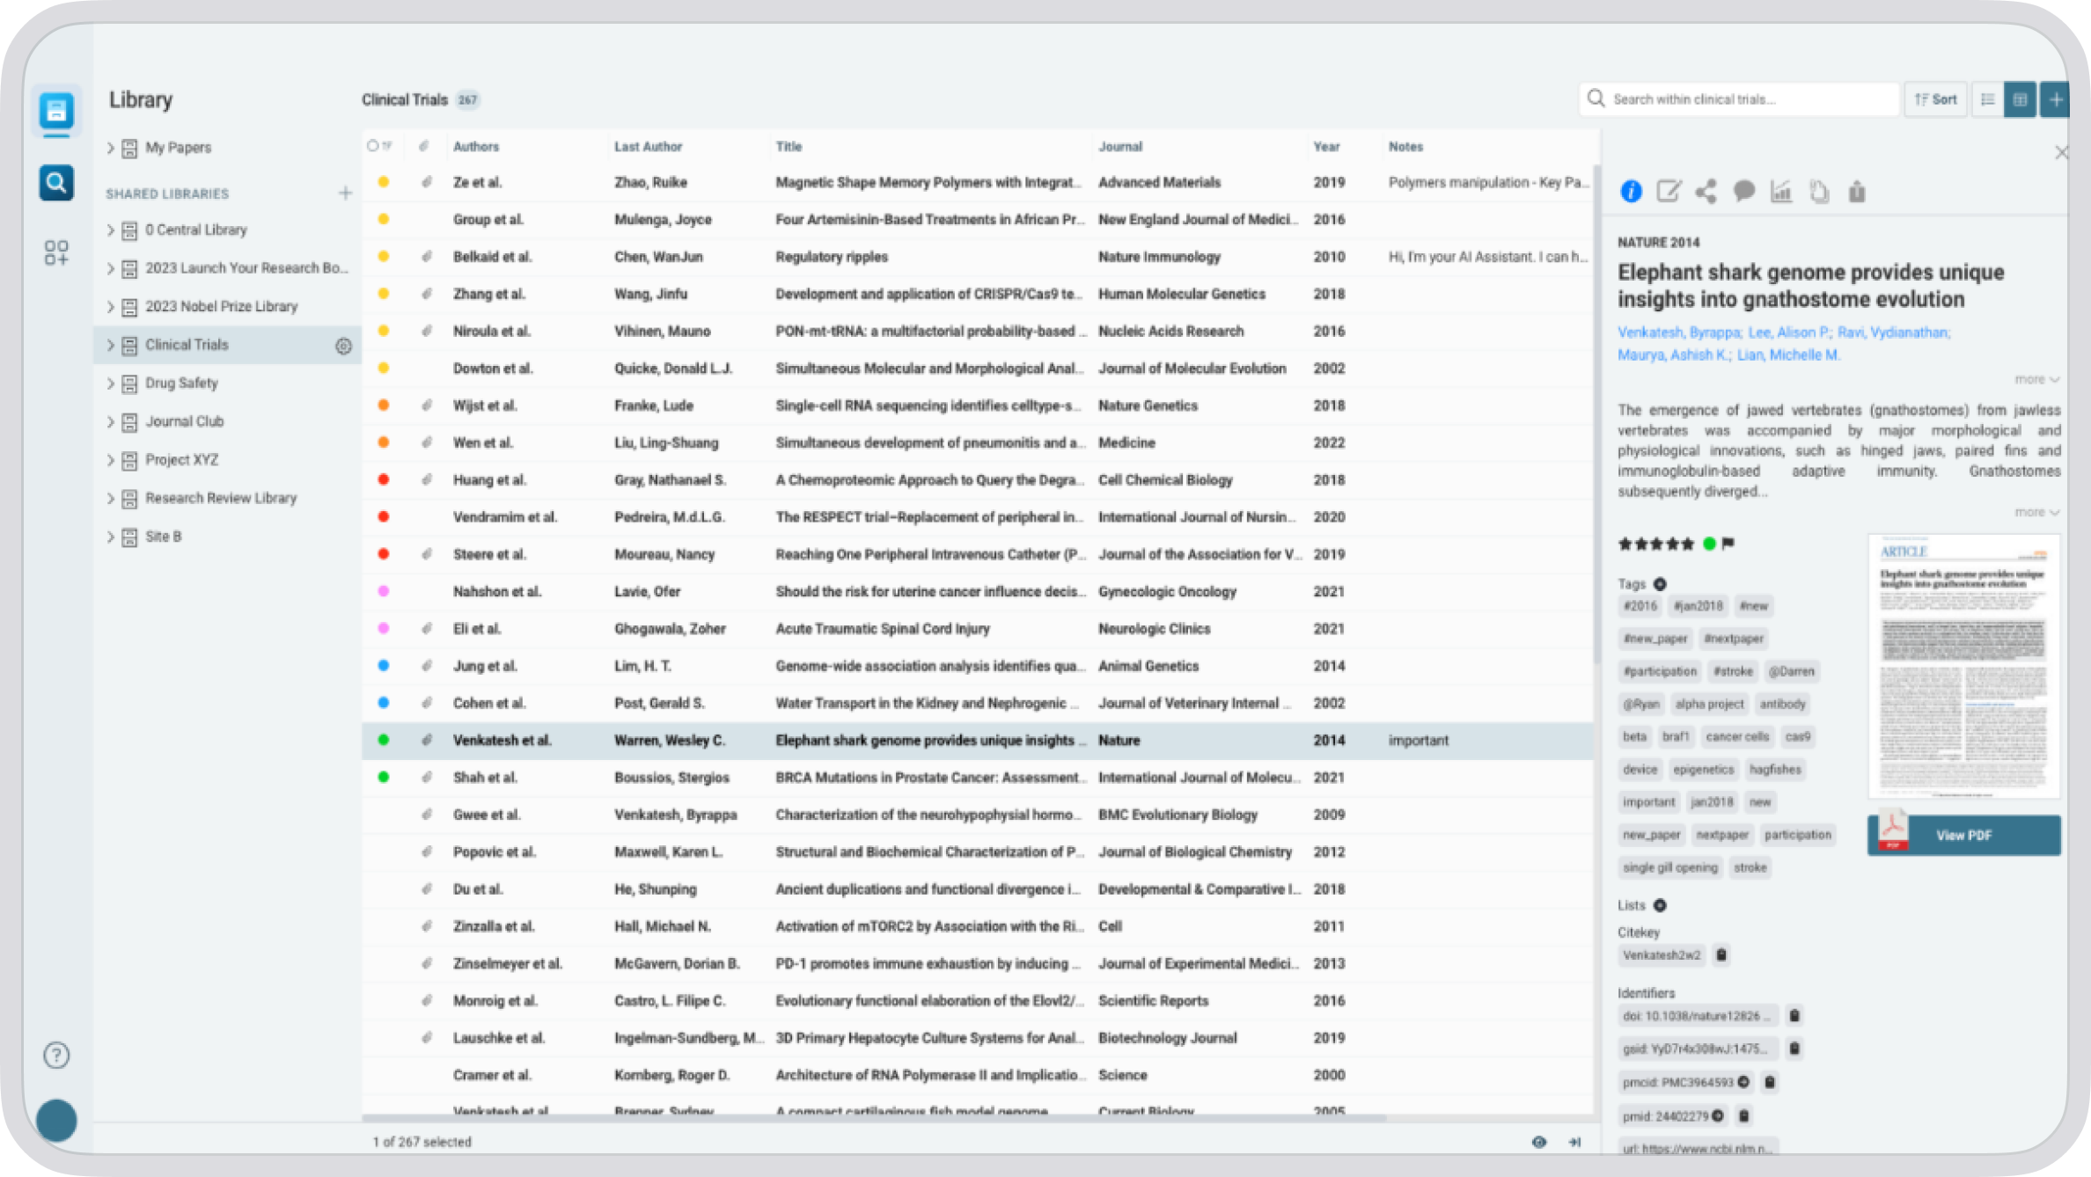Open the edit note icon in details panel

(x=1669, y=191)
